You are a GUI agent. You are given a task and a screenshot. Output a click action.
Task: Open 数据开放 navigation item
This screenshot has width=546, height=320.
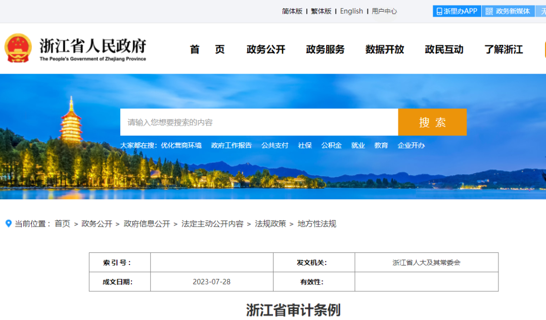tap(385, 49)
